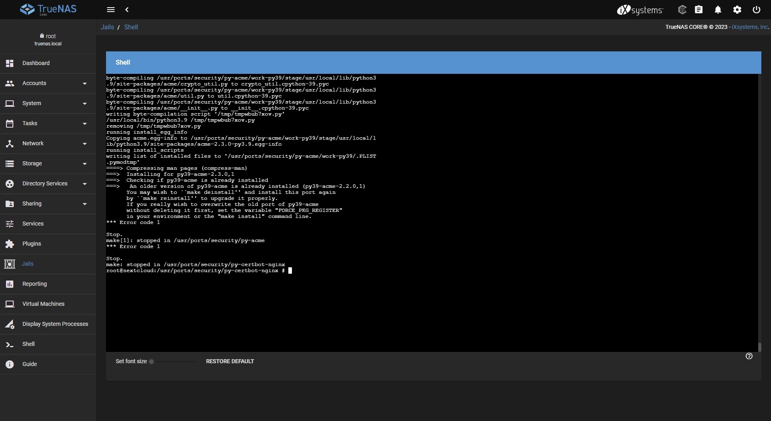Open the iXsystems logo link
Screen dimensions: 771x421
[x=640, y=10]
